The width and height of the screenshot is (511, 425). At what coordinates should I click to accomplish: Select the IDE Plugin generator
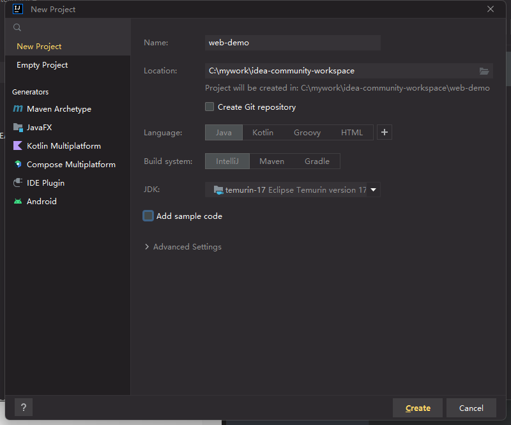[x=68, y=183]
